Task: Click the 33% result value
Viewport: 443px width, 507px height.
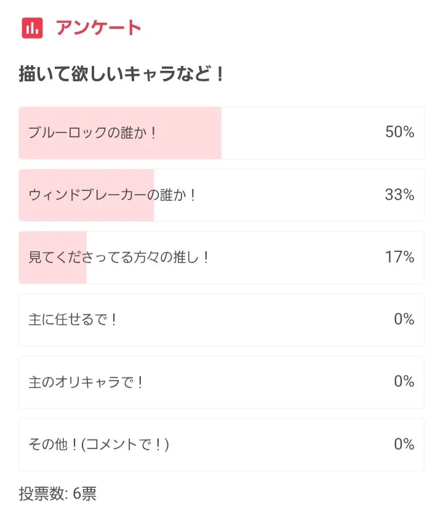Action: (399, 195)
